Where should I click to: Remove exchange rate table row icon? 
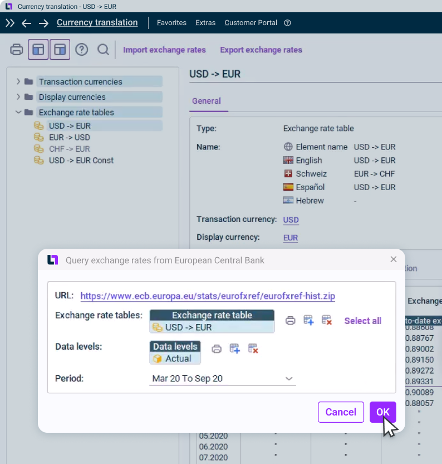pyautogui.click(x=327, y=321)
